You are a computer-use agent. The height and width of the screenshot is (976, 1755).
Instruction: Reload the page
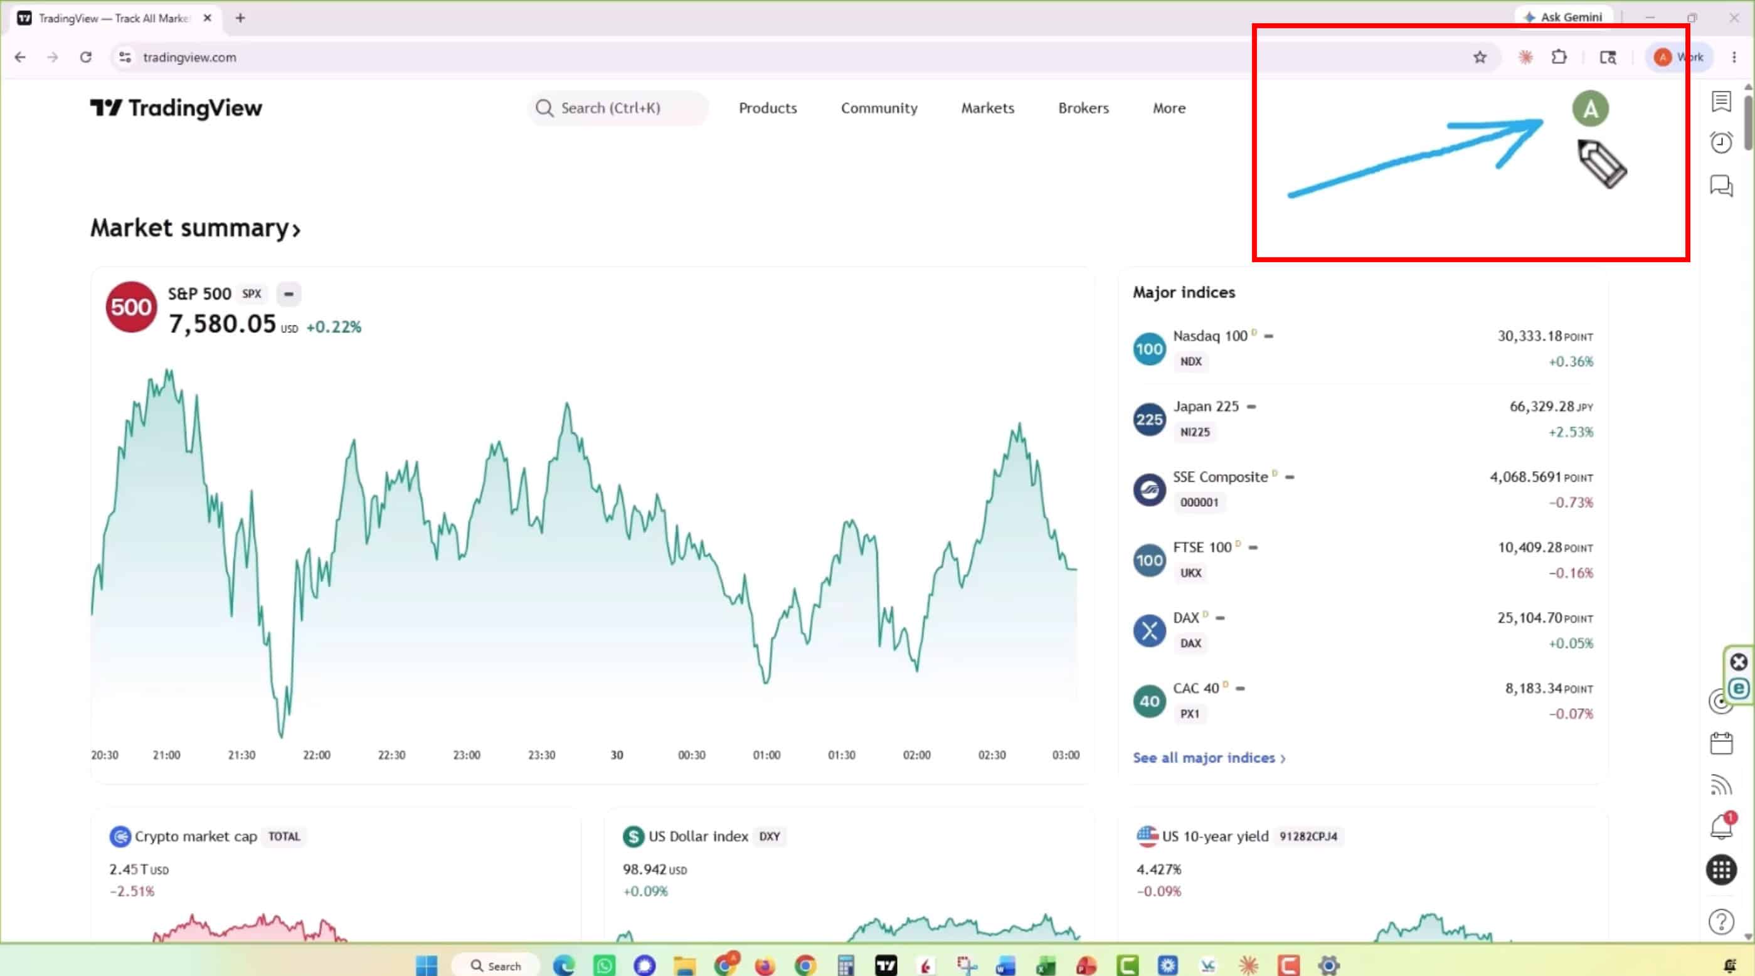[x=86, y=57]
